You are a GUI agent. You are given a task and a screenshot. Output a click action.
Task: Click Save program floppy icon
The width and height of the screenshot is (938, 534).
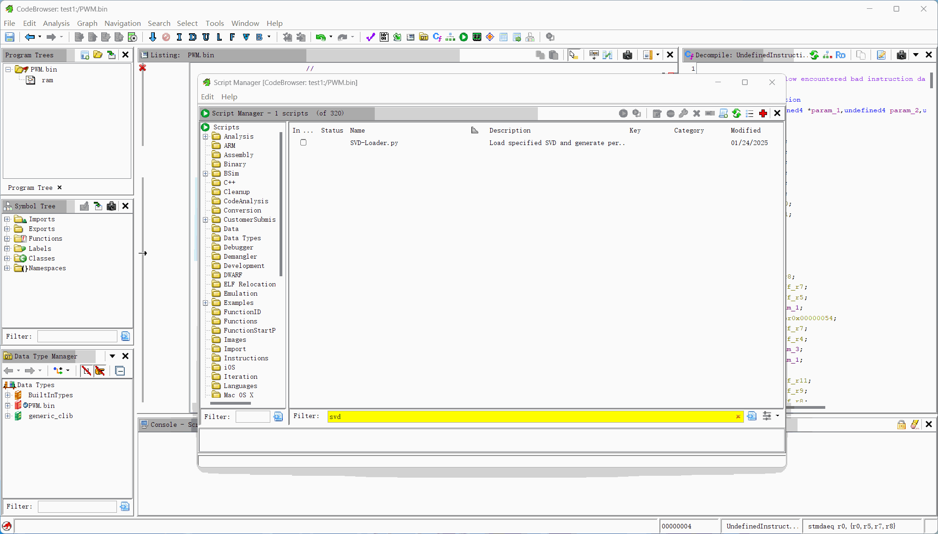pos(10,37)
